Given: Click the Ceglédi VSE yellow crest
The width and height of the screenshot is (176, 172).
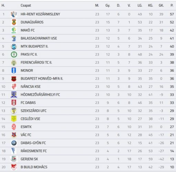Looking at the screenshot, I should coord(14,119).
